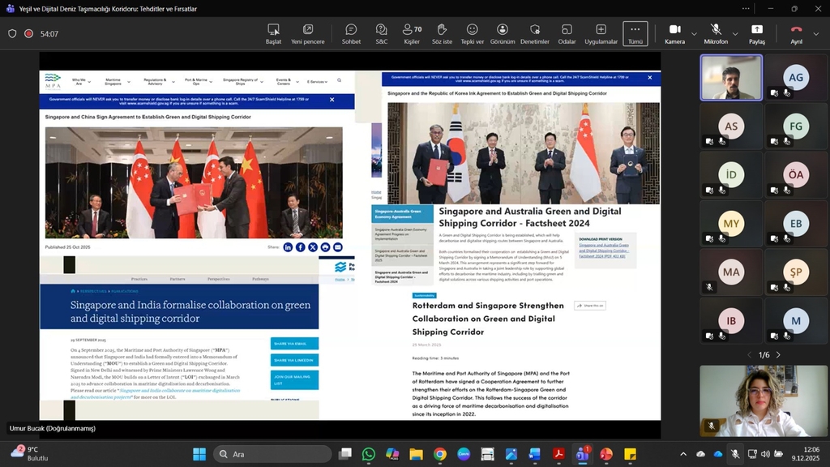Open Odalar breakout rooms

[567, 33]
